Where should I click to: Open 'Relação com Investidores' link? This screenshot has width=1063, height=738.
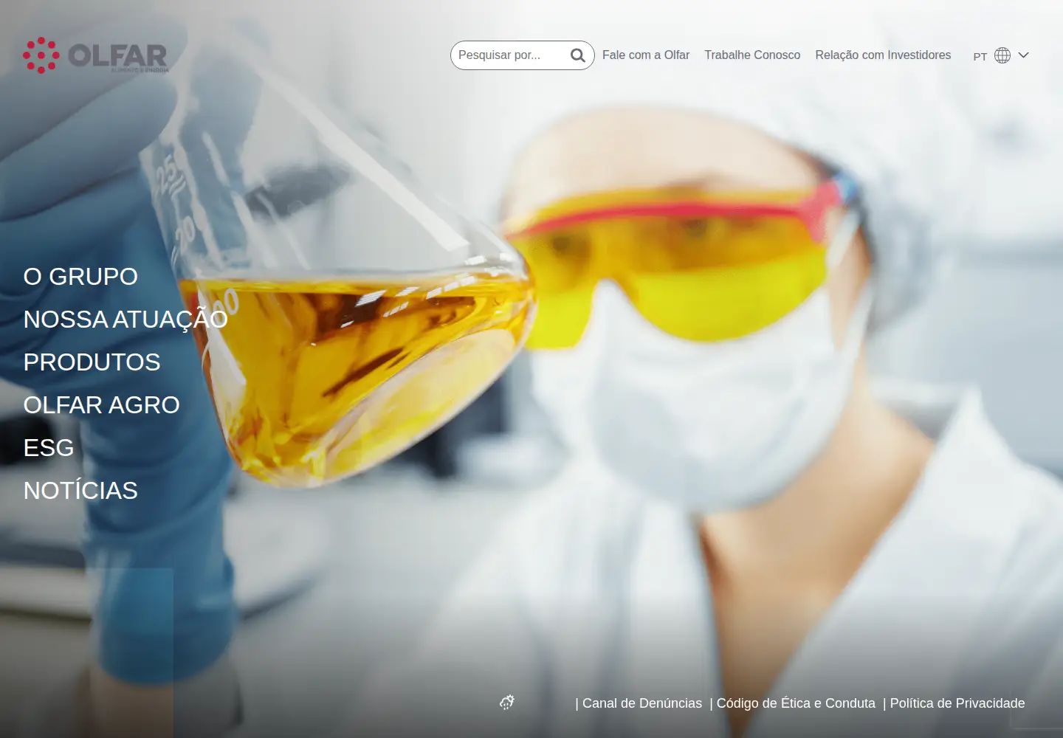[883, 55]
